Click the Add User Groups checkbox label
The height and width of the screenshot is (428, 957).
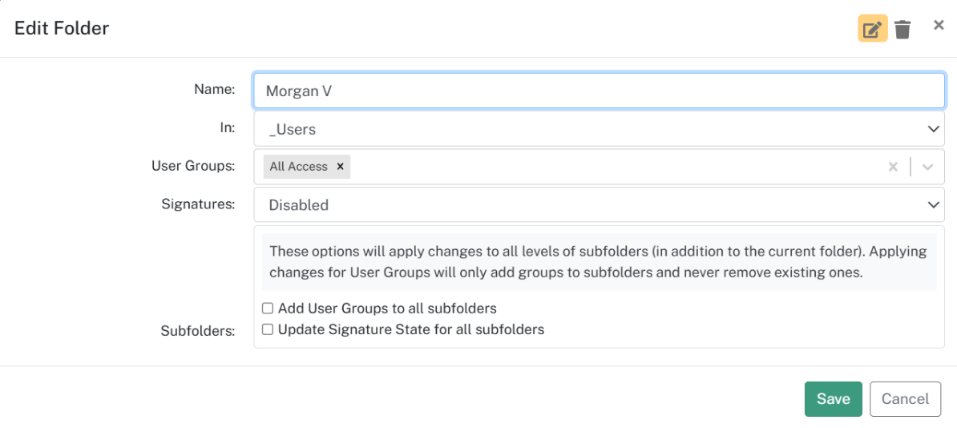(387, 309)
